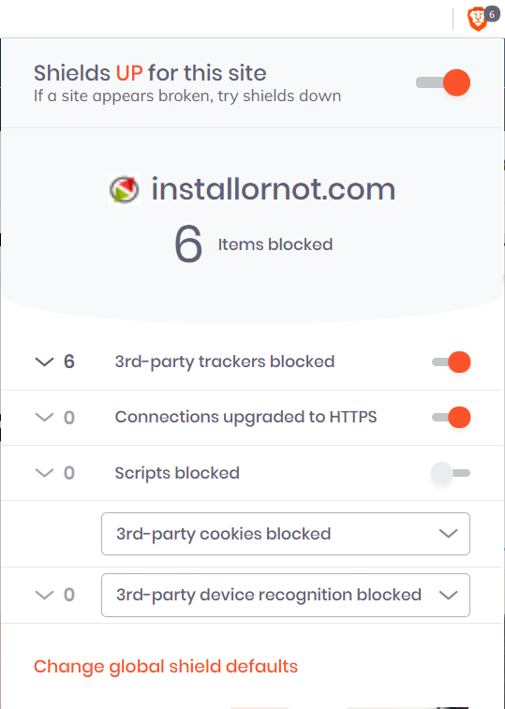The width and height of the screenshot is (505, 709).
Task: Click the arrow on device recognition dropdown
Action: (x=449, y=595)
